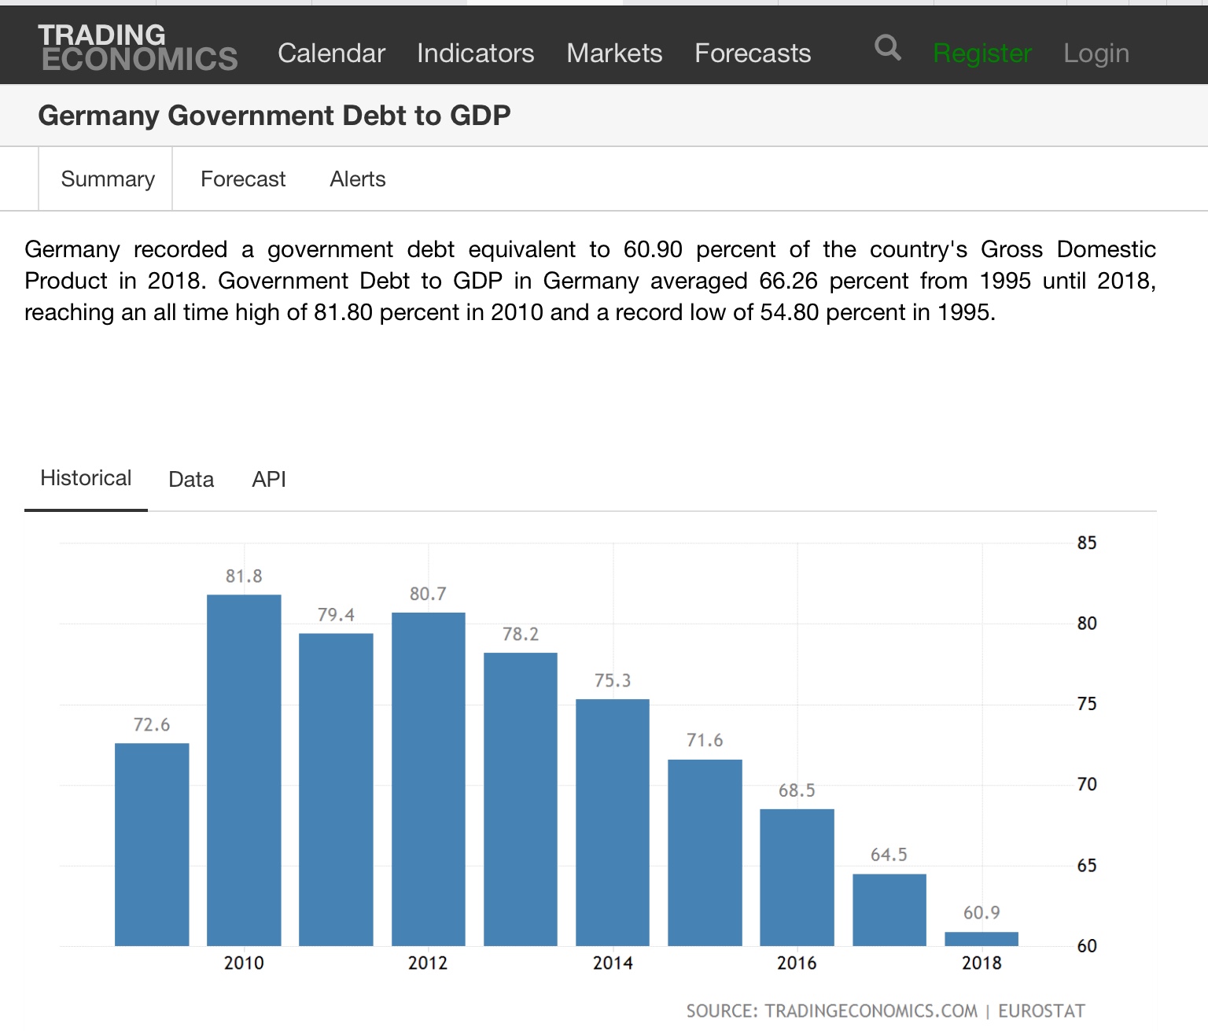Click the search magnifier icon
The width and height of the screenshot is (1208, 1031).
[x=887, y=48]
